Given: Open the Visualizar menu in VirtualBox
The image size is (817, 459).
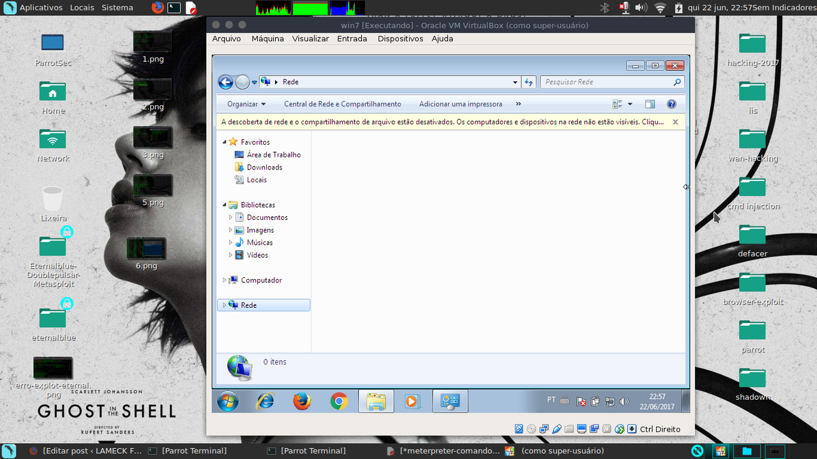Looking at the screenshot, I should click(310, 38).
